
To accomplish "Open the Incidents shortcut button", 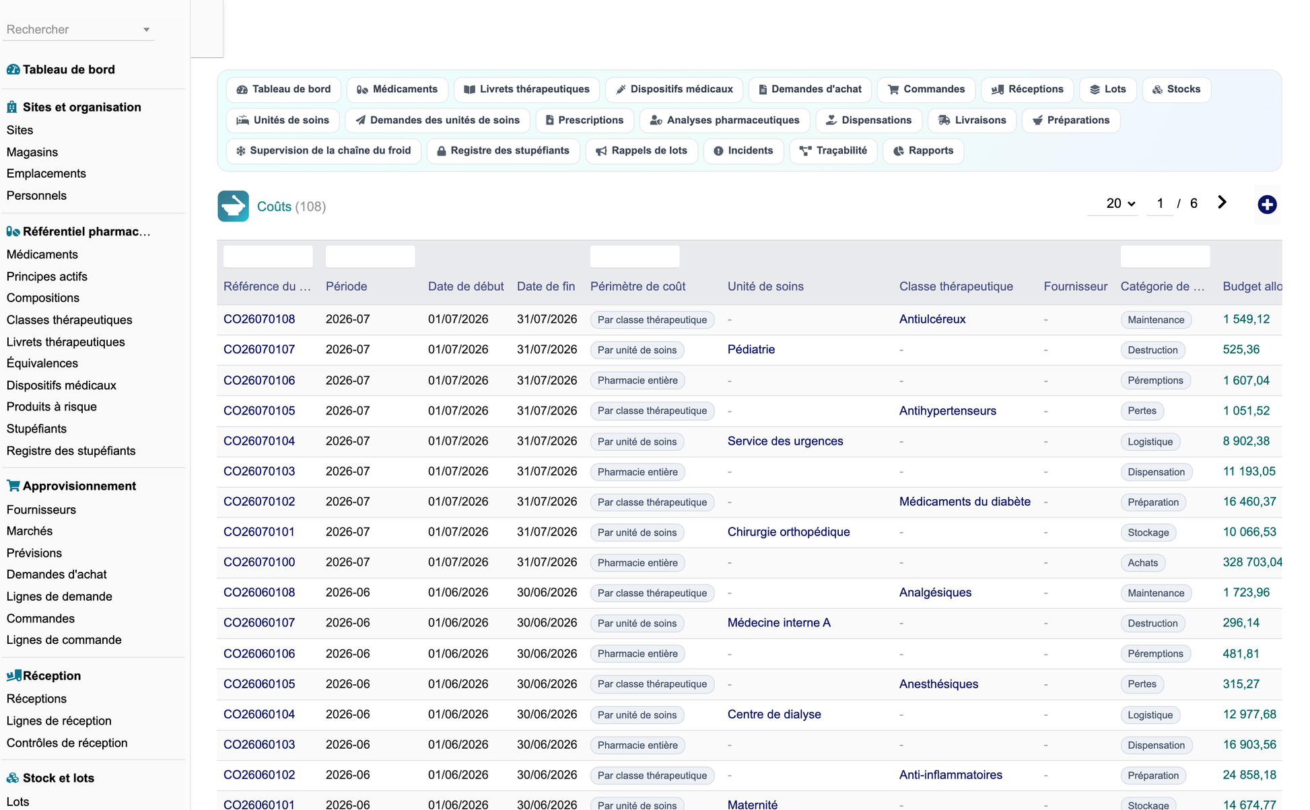I will click(x=743, y=151).
